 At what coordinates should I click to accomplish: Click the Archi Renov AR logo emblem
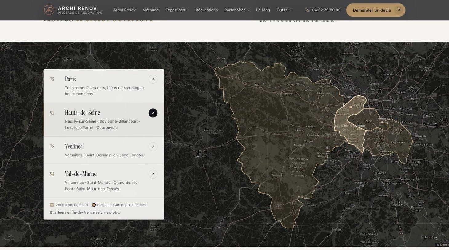49,10
